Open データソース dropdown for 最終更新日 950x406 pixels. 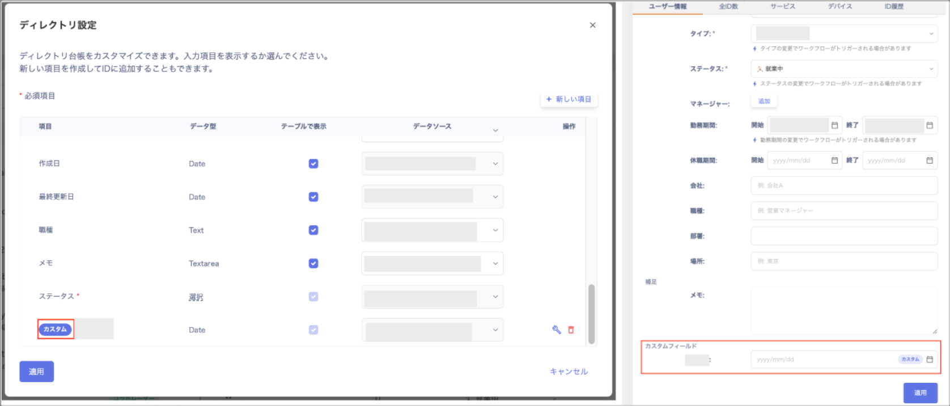pos(432,197)
